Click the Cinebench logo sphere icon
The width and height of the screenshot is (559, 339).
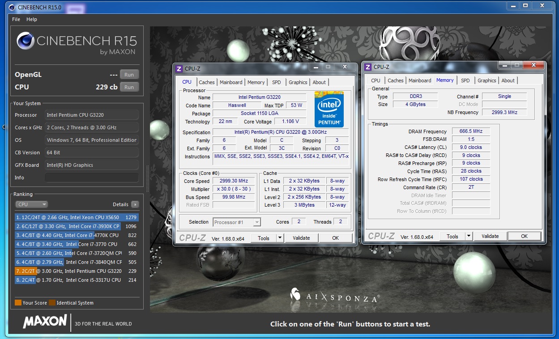26,41
